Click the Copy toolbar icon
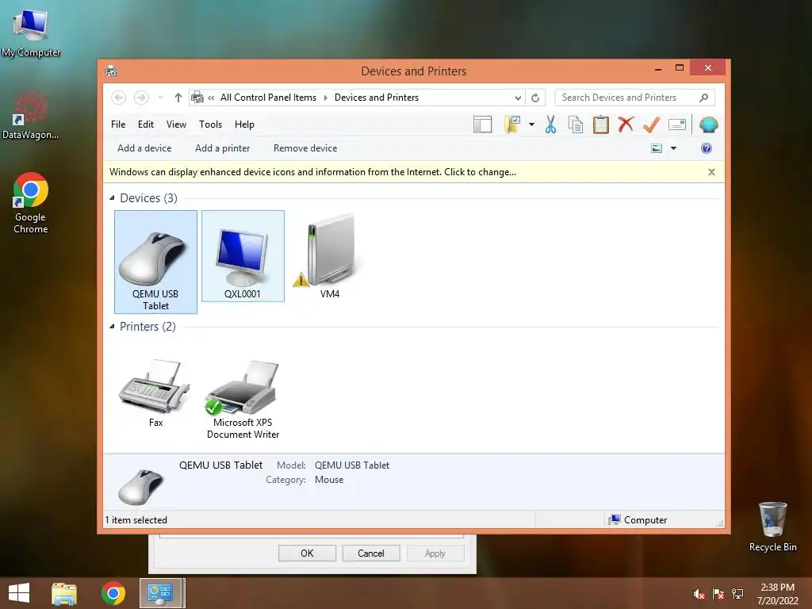 [x=576, y=124]
